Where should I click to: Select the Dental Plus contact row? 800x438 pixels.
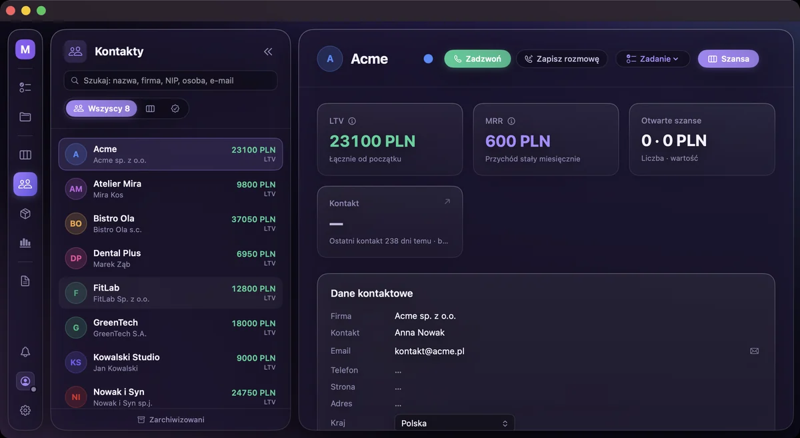(171, 259)
